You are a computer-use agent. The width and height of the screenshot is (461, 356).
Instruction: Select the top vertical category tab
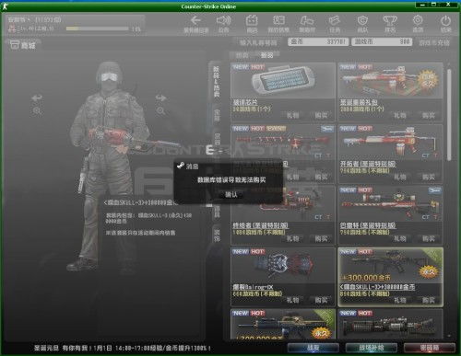pyautogui.click(x=217, y=82)
